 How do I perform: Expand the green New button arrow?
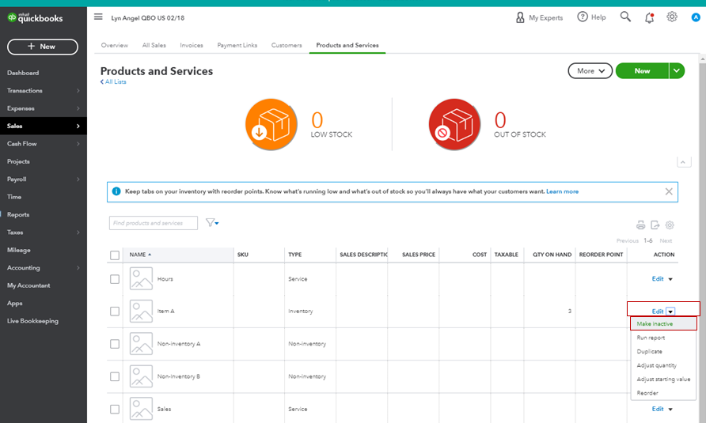(x=677, y=70)
